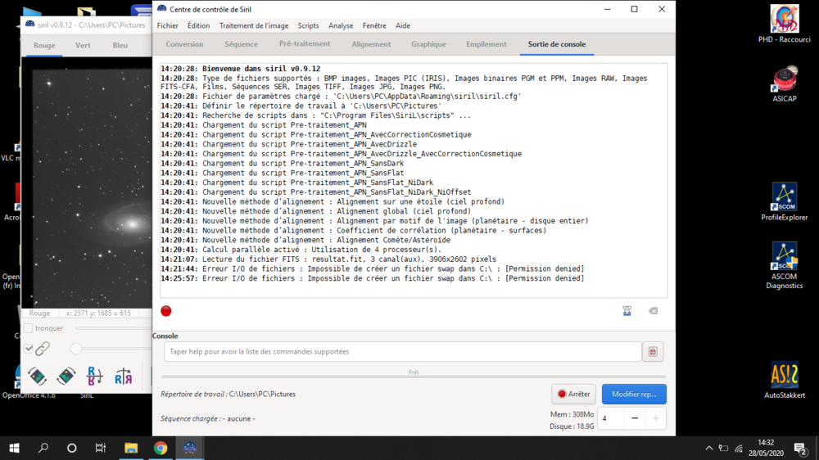
Task: Open taskbar search magnifier
Action: (43, 448)
